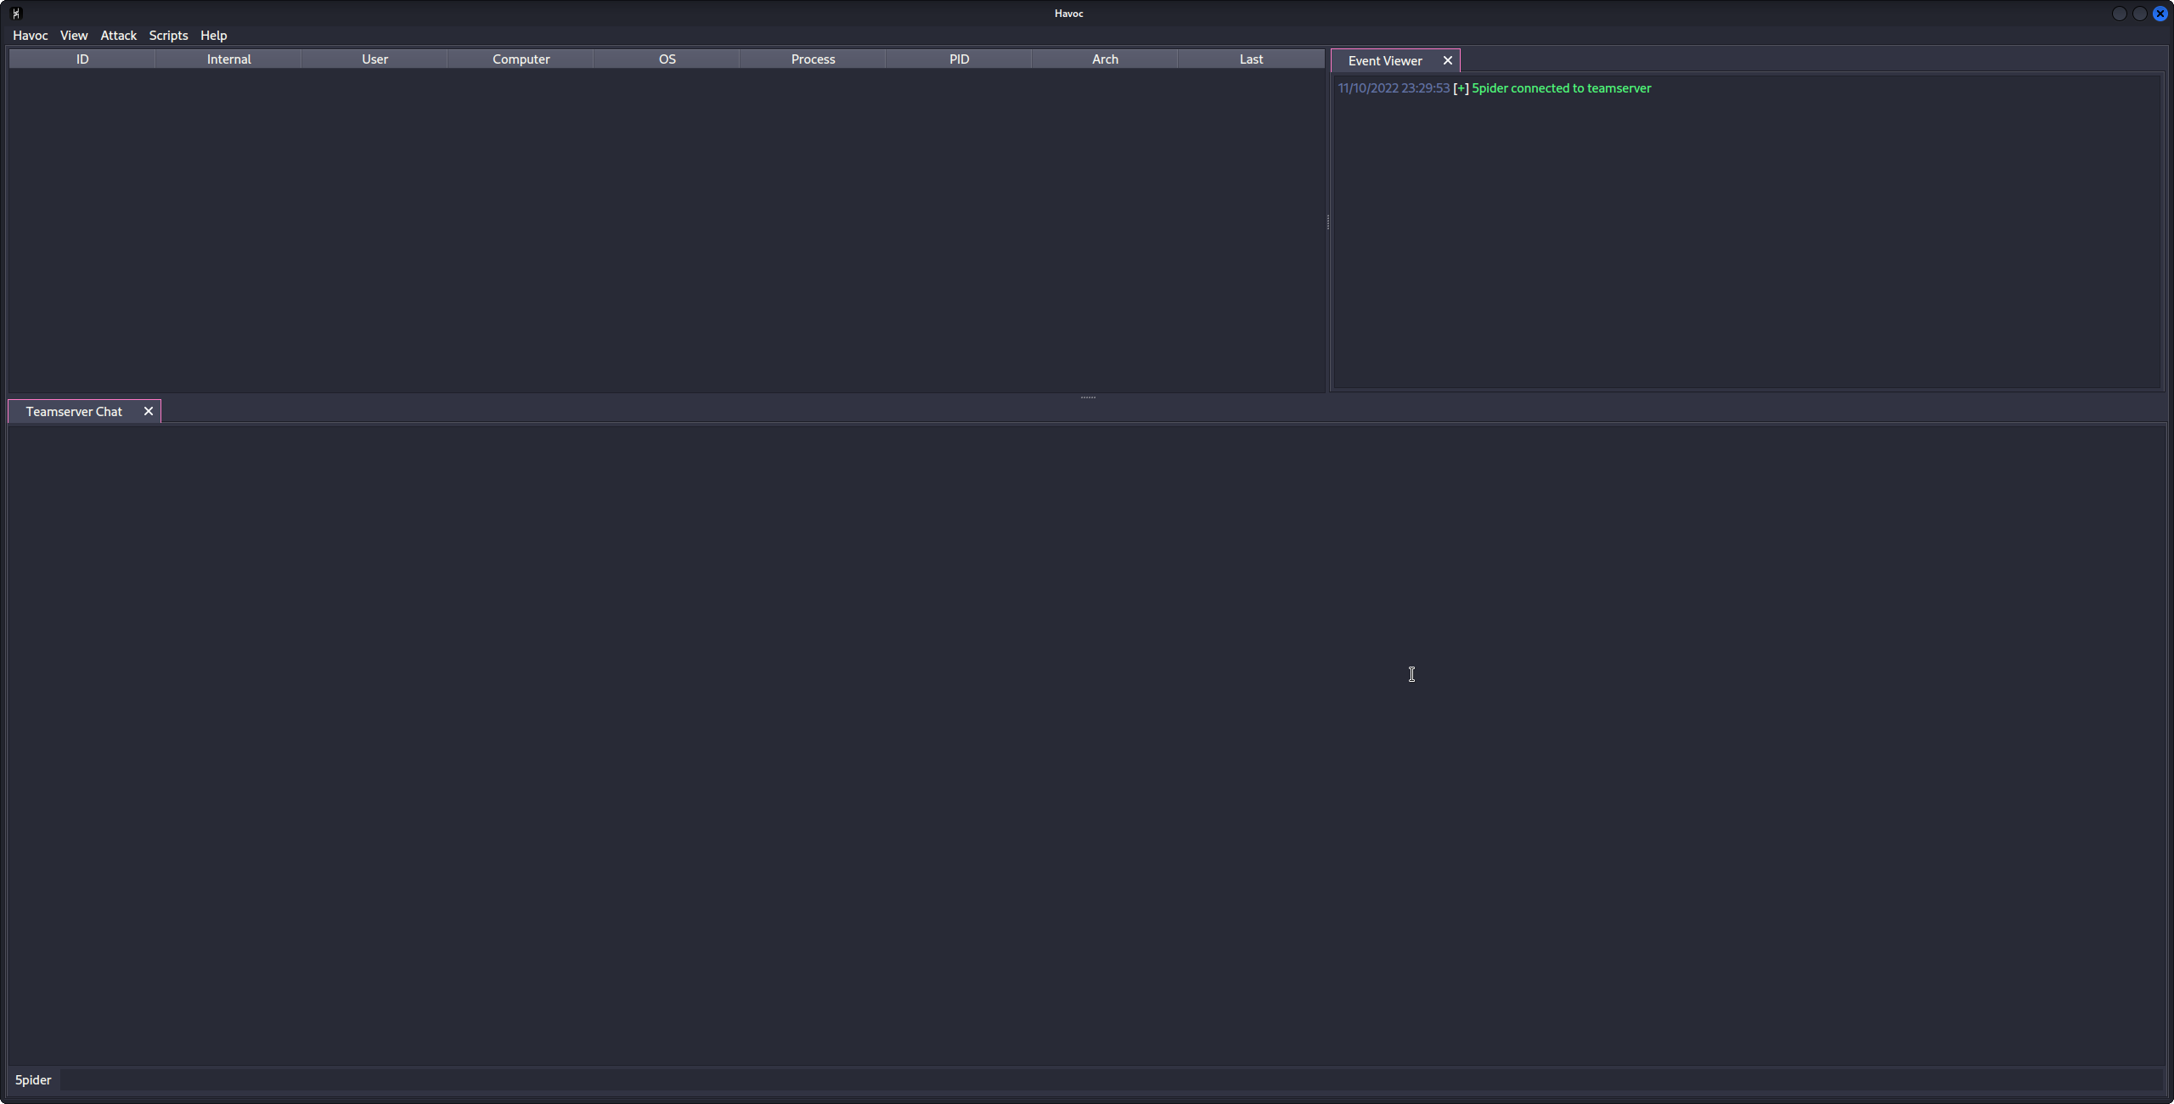
Task: Select the Event Viewer tab
Action: [x=1384, y=60]
